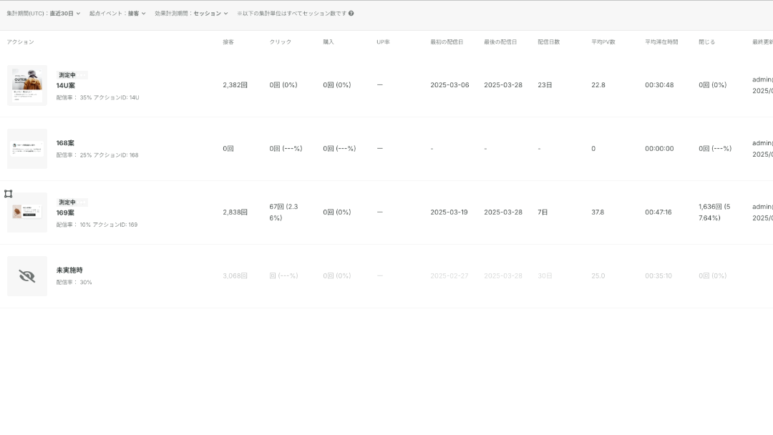
Task: Click the 14U案 action name
Action: [x=66, y=86]
